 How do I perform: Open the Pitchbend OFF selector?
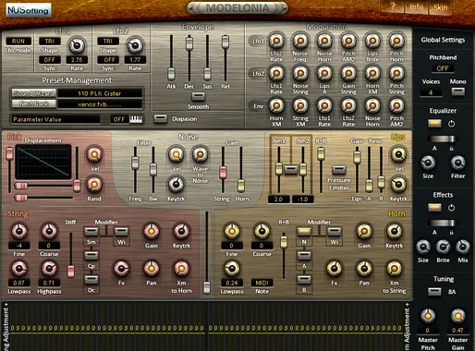pyautogui.click(x=443, y=68)
